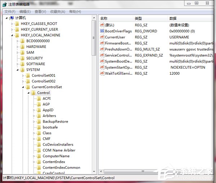Open the 编辑(E) menu

pyautogui.click(x=25, y=12)
